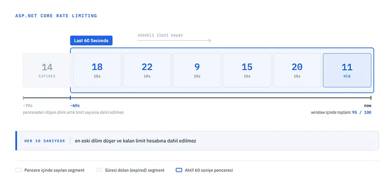Click the Aktif 60 saniye penceresi legend swatch
The image size is (388, 192).
(179, 170)
